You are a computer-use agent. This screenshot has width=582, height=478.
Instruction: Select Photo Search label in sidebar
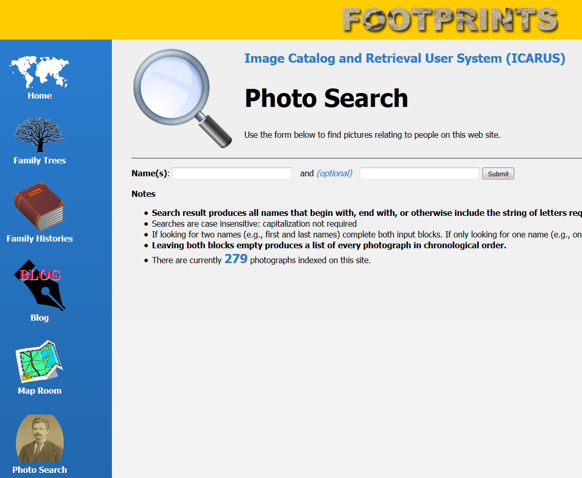point(40,470)
